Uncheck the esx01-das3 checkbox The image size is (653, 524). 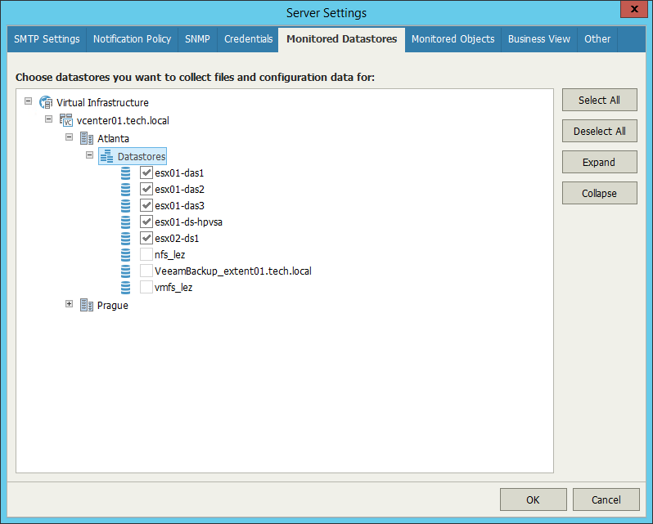point(146,205)
